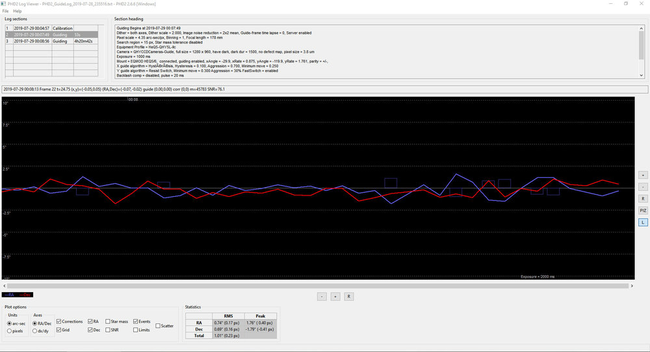The width and height of the screenshot is (650, 352).
Task: Click section heading scrollbar down arrow
Action: 642,75
